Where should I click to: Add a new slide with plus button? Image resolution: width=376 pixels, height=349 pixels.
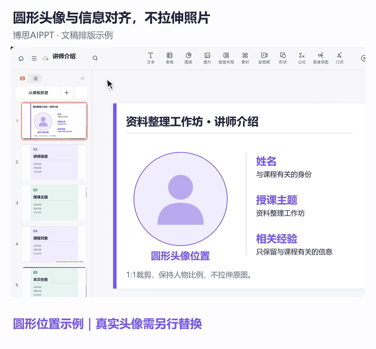tap(67, 93)
